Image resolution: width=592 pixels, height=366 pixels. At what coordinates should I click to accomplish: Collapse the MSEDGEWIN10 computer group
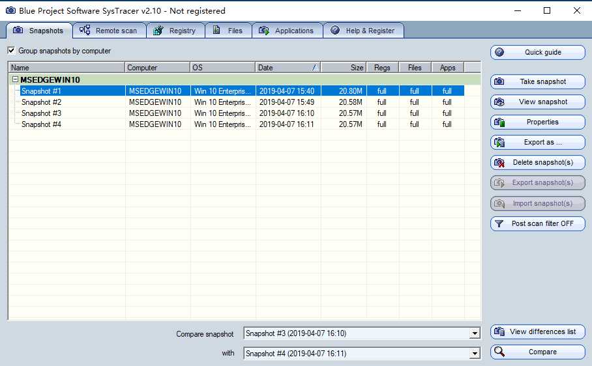point(15,79)
